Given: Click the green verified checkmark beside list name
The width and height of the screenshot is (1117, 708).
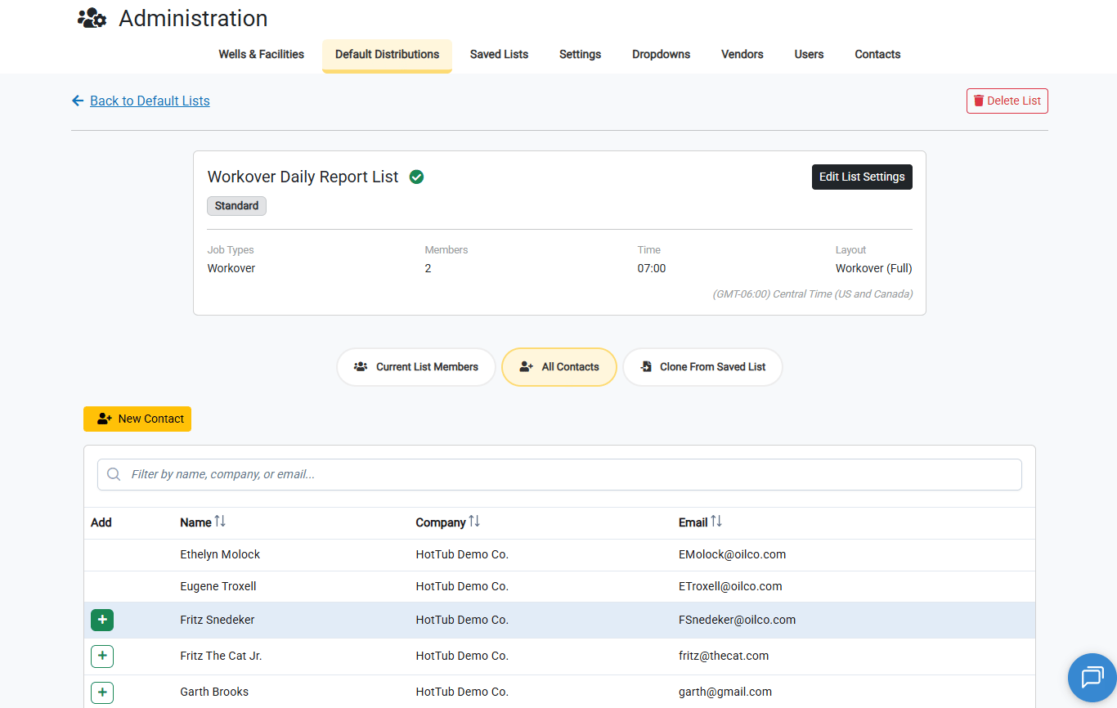Looking at the screenshot, I should click(x=416, y=177).
